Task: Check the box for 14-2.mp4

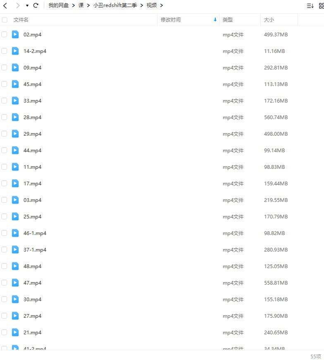Action: [x=4, y=51]
